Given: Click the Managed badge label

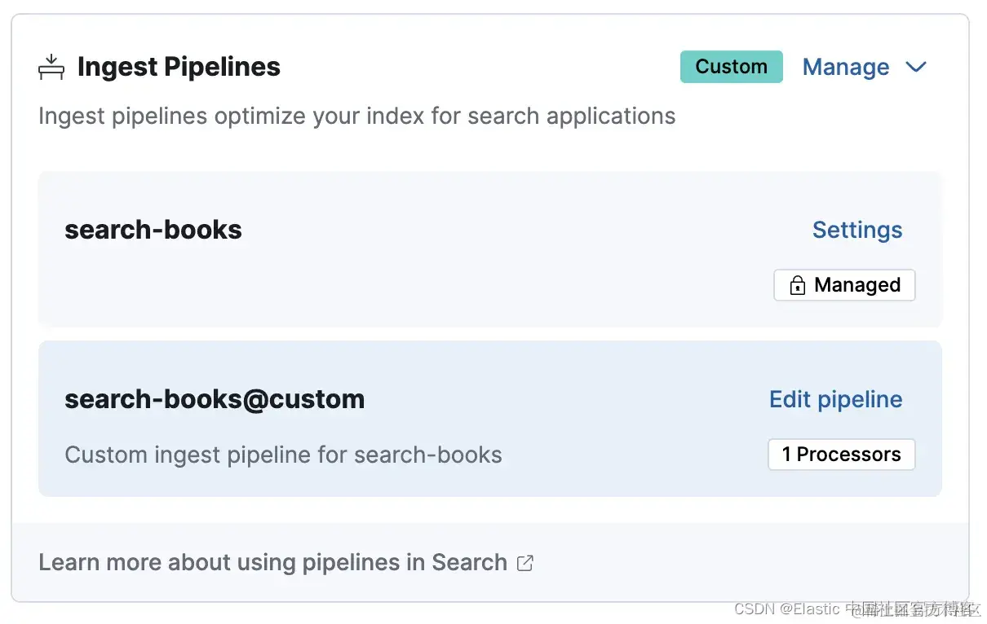Looking at the screenshot, I should [856, 285].
